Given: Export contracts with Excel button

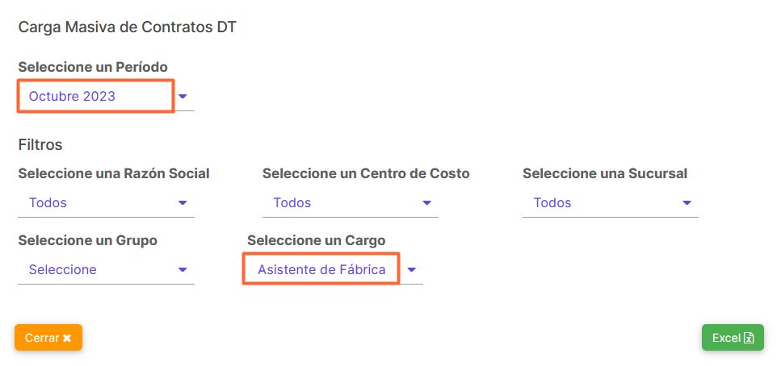Looking at the screenshot, I should click(x=733, y=338).
